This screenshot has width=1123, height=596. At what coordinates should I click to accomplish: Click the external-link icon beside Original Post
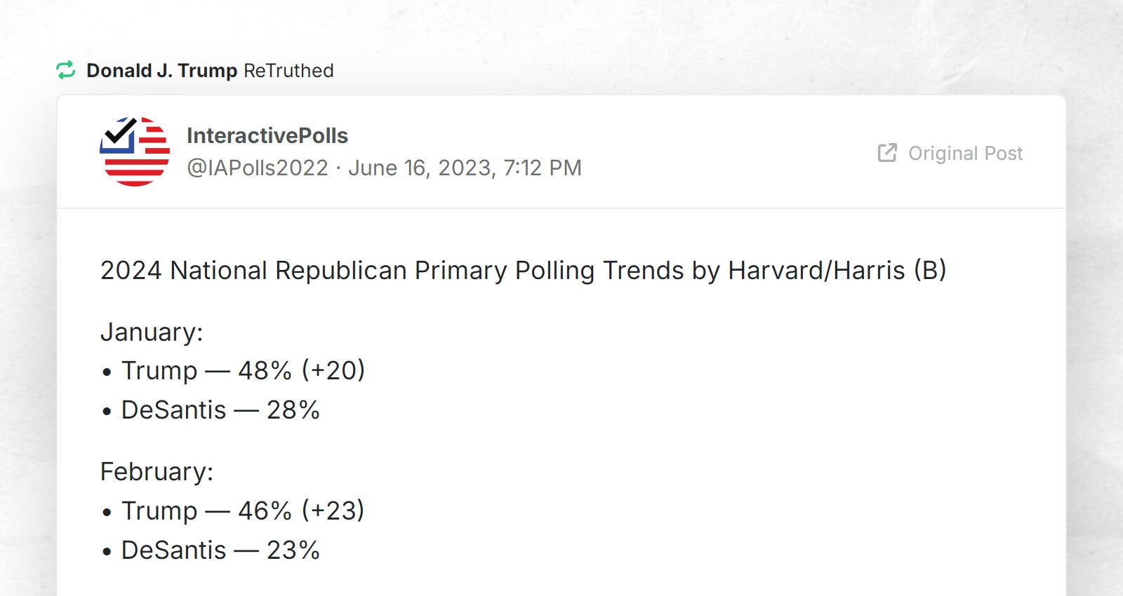pyautogui.click(x=887, y=152)
